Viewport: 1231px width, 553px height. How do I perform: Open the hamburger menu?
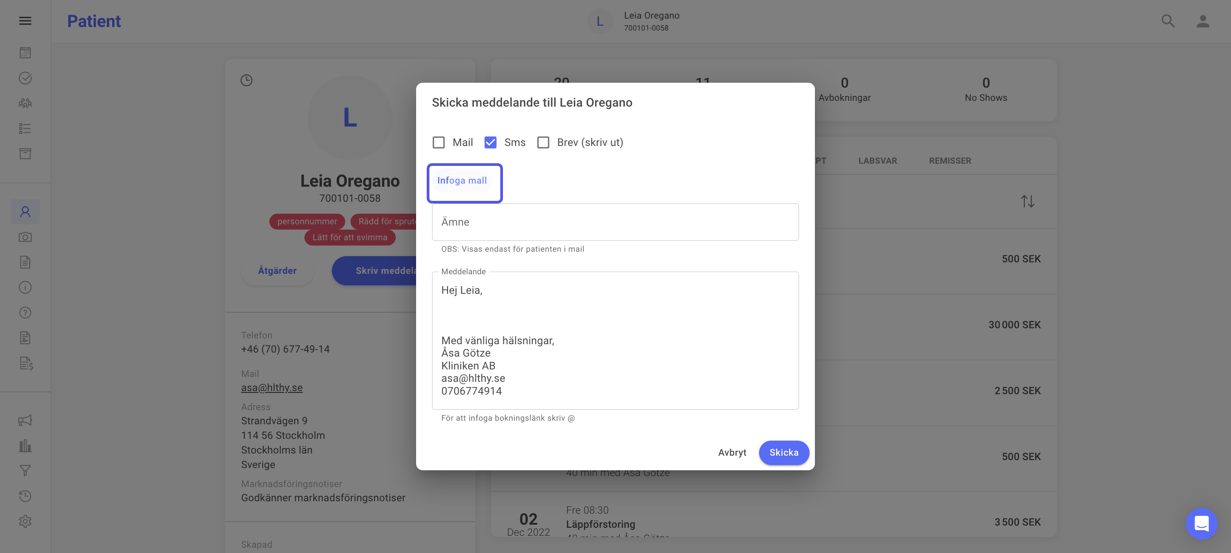[25, 21]
